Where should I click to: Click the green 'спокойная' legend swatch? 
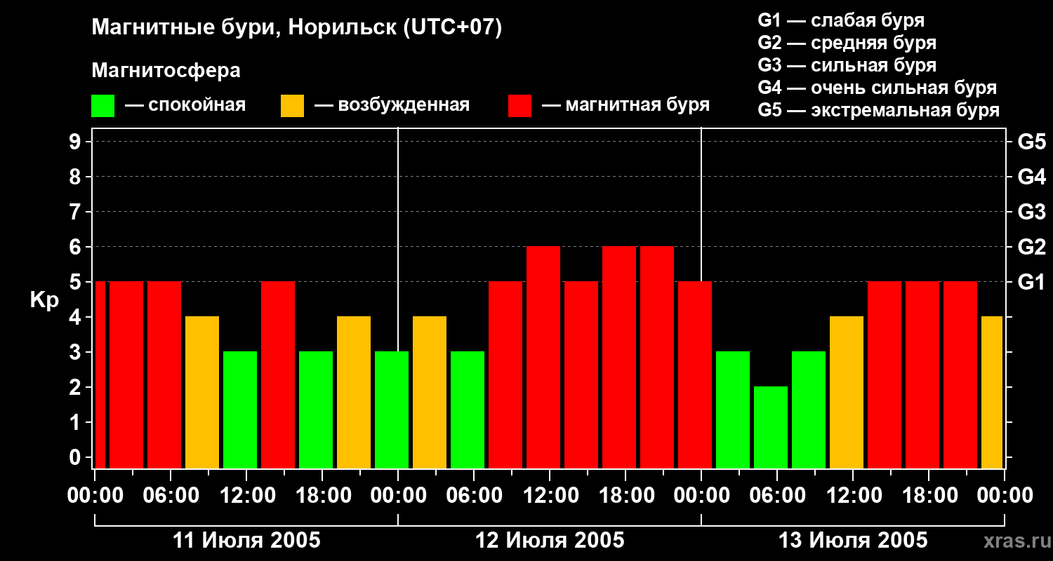pyautogui.click(x=102, y=106)
